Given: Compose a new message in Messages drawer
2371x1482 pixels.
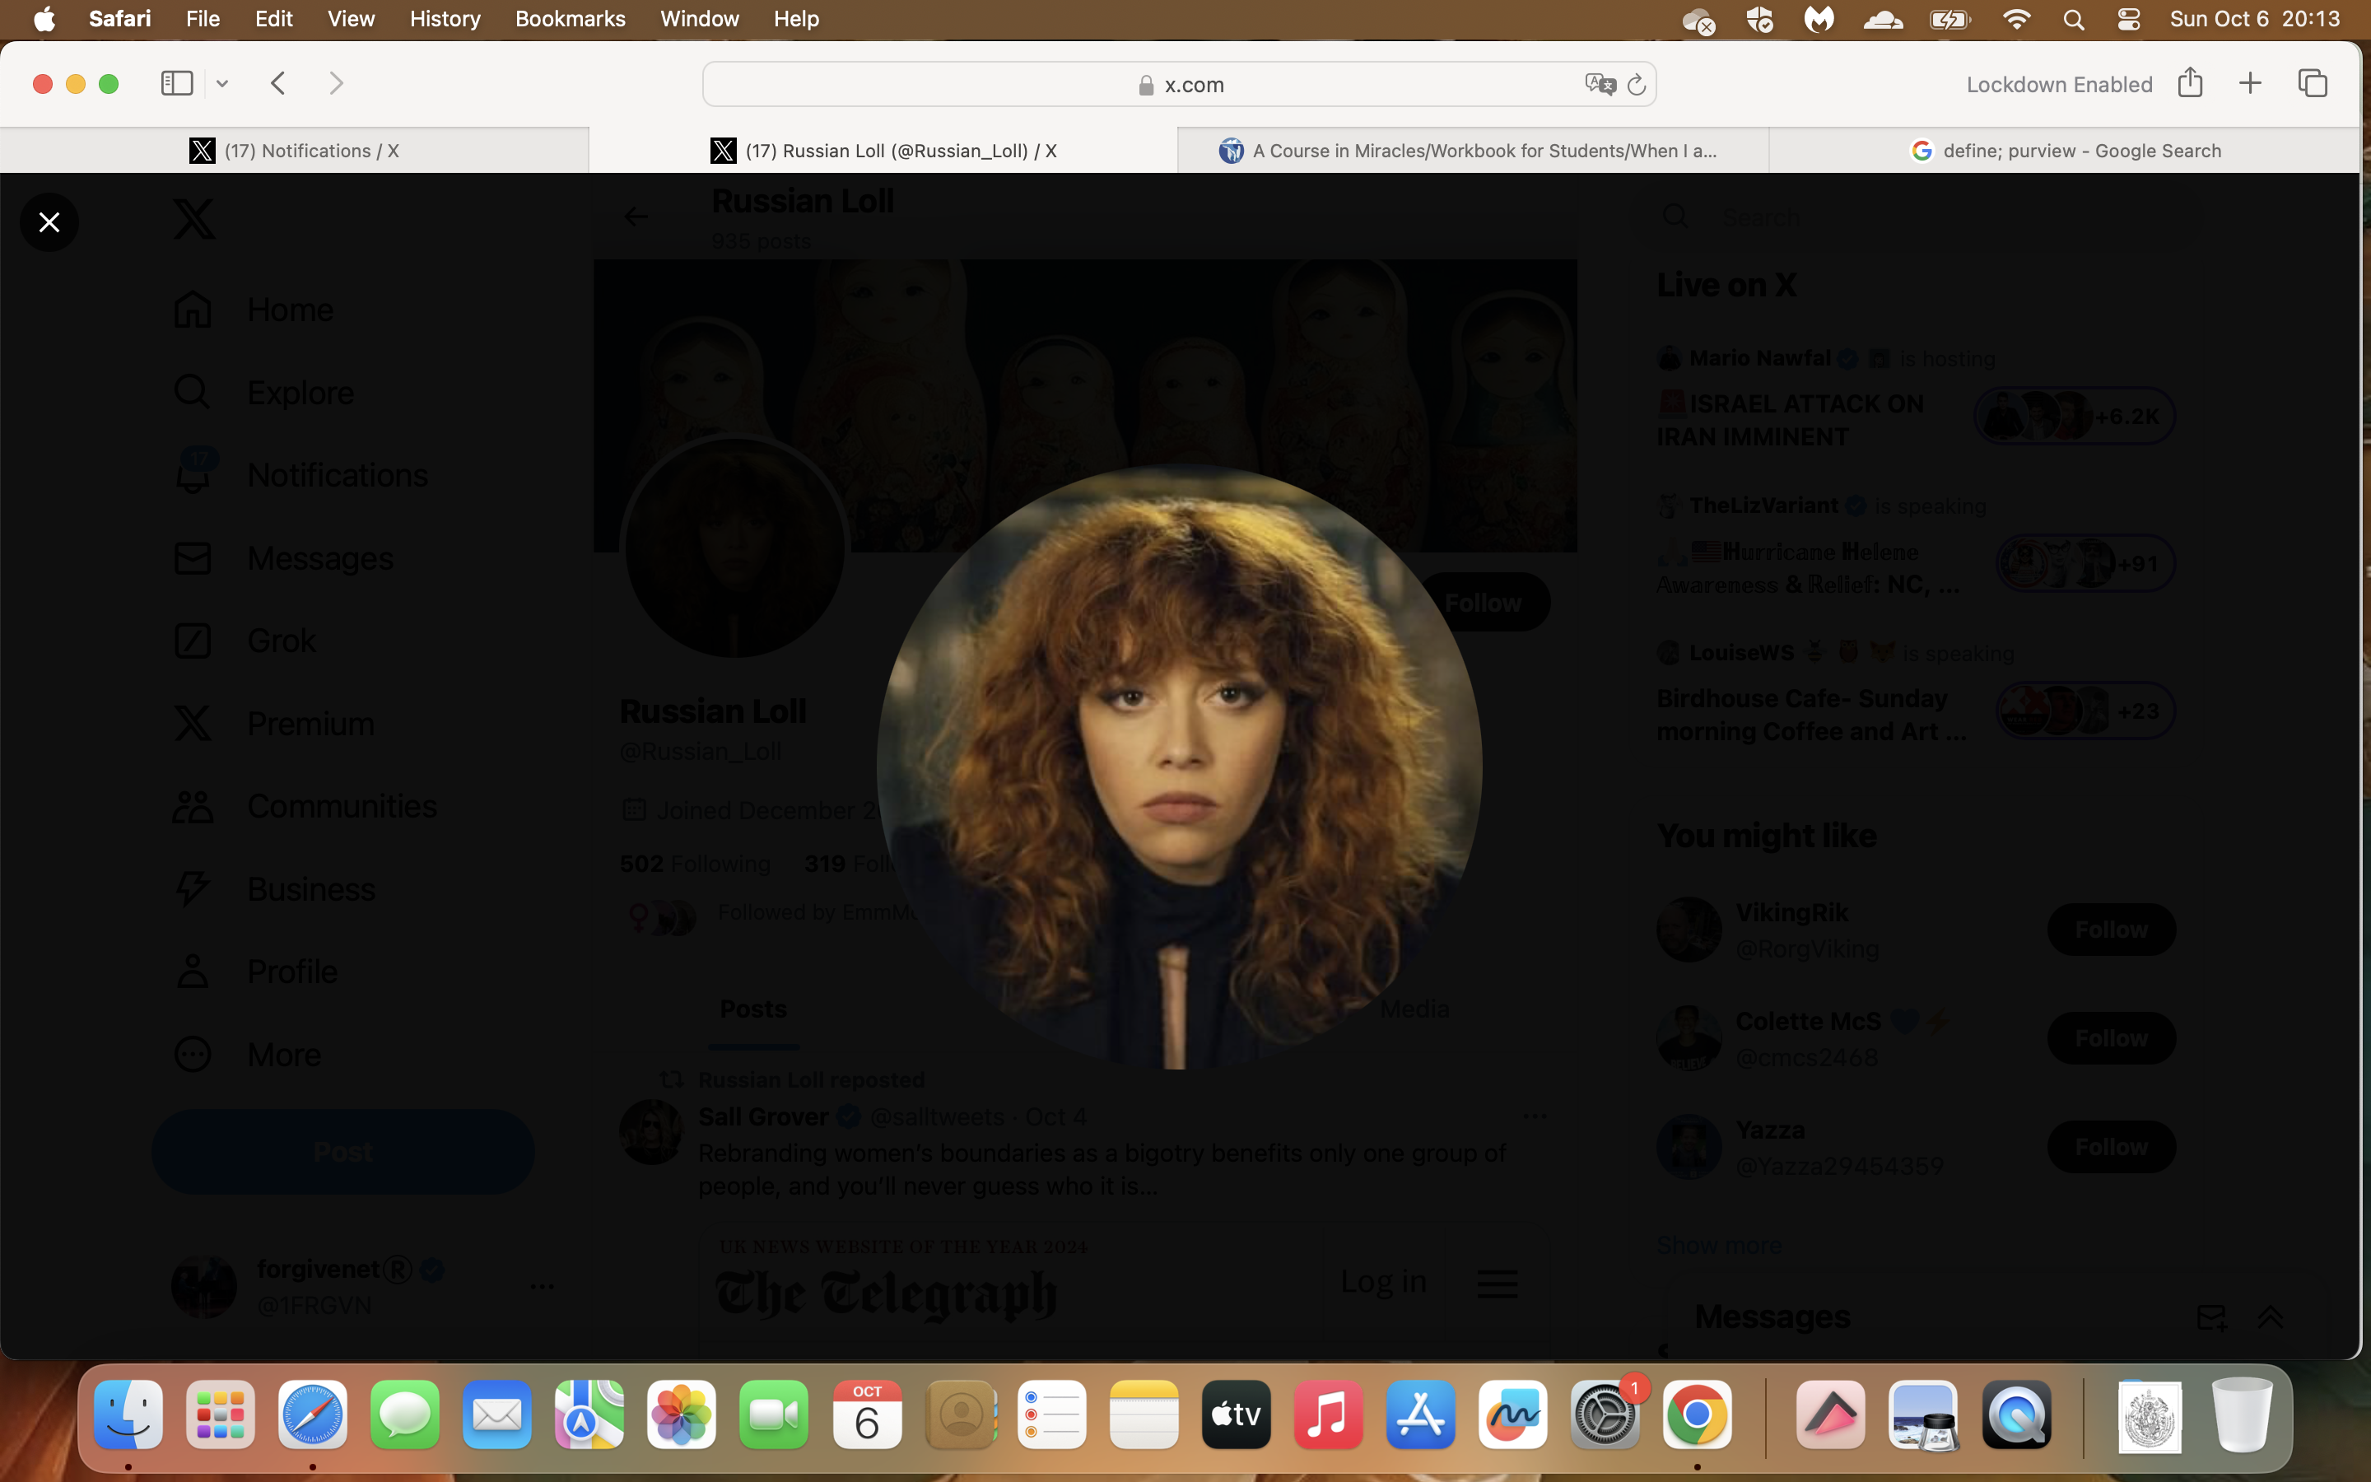Looking at the screenshot, I should click(2210, 1317).
